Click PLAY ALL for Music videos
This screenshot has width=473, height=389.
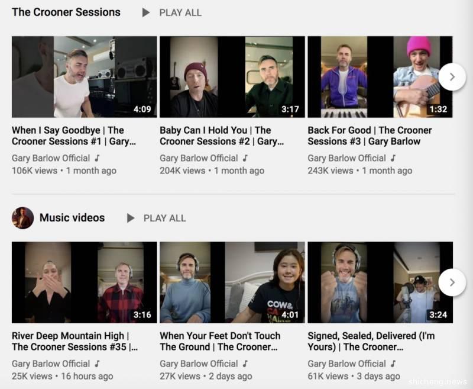pos(164,218)
